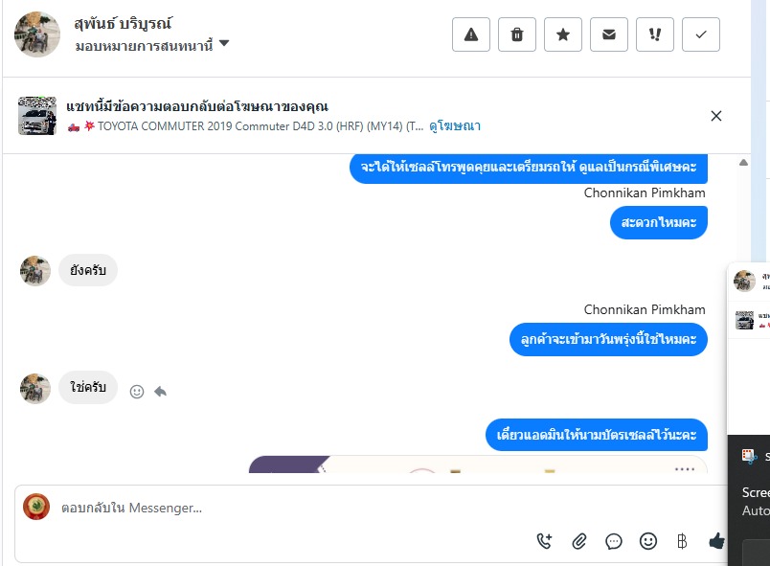Attach a file with paperclip icon
Screen dimensions: 770x566
579,541
